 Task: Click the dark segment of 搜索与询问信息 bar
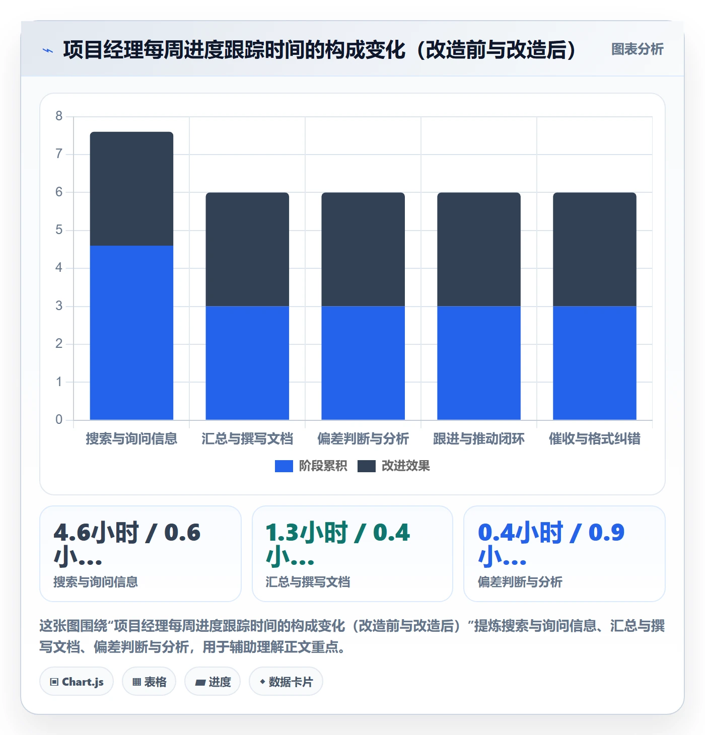131,189
